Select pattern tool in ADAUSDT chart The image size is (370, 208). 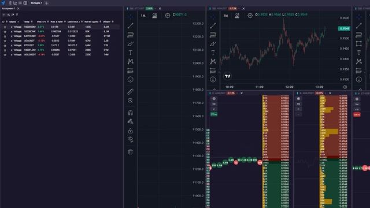coord(213,62)
